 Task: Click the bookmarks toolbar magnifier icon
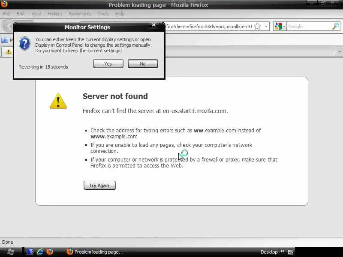pos(5,40)
